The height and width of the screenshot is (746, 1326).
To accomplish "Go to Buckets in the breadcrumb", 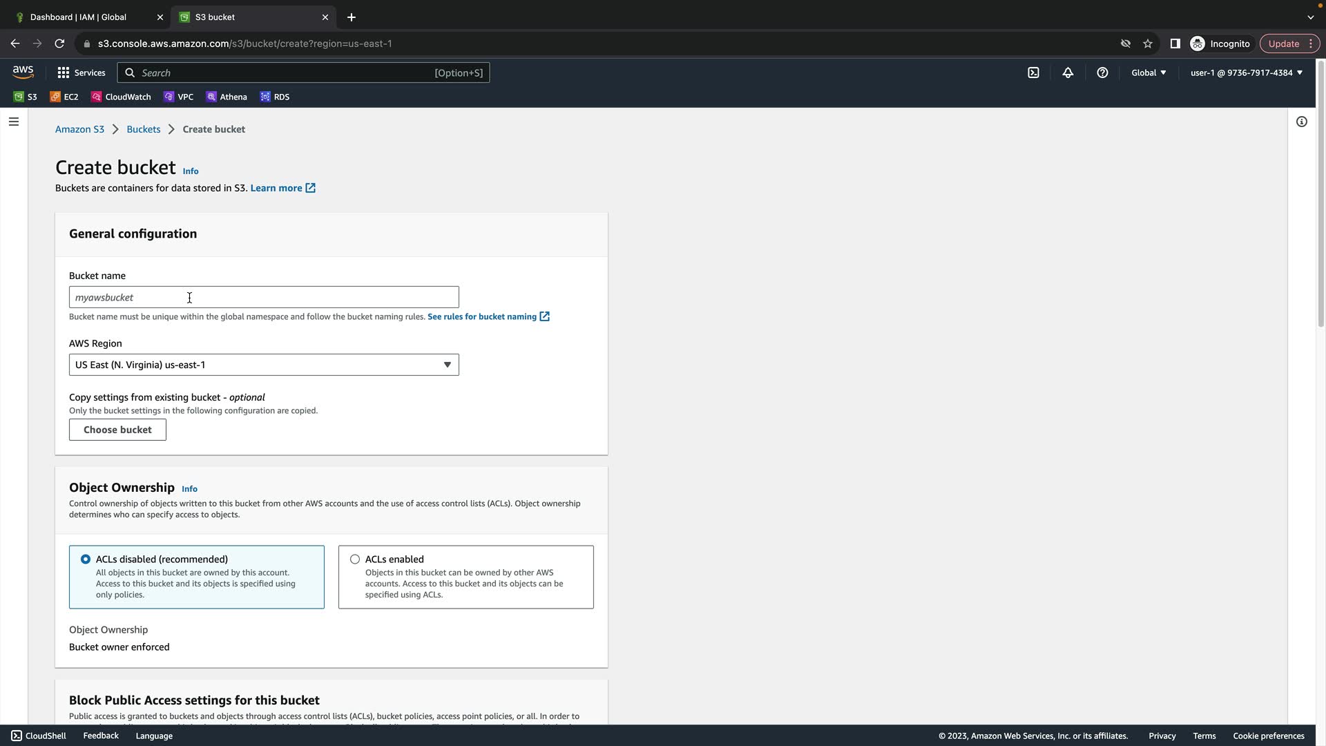I will 143,129.
